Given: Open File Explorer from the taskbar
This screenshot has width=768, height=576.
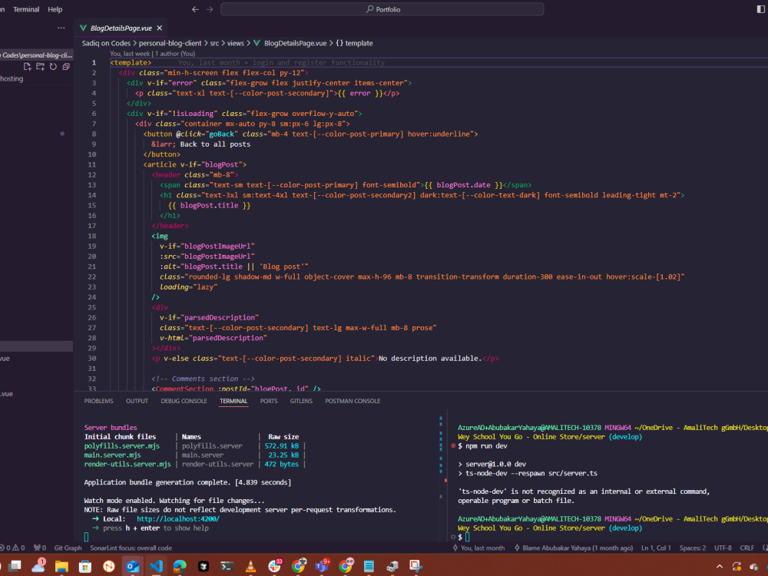Looking at the screenshot, I should click(x=61, y=567).
